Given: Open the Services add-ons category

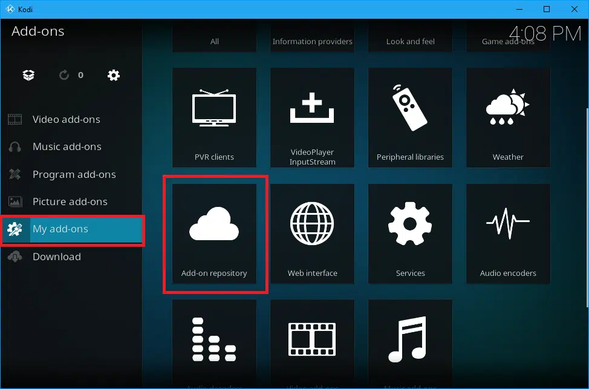Looking at the screenshot, I should coord(410,234).
